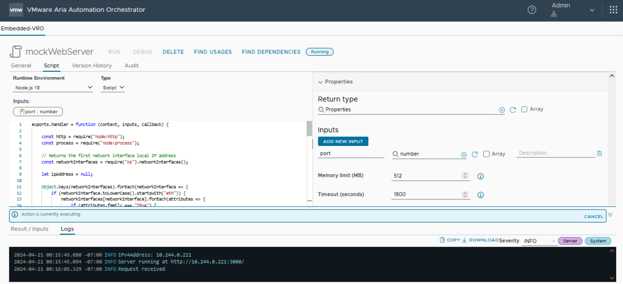Click the DELETE action button

tap(173, 52)
